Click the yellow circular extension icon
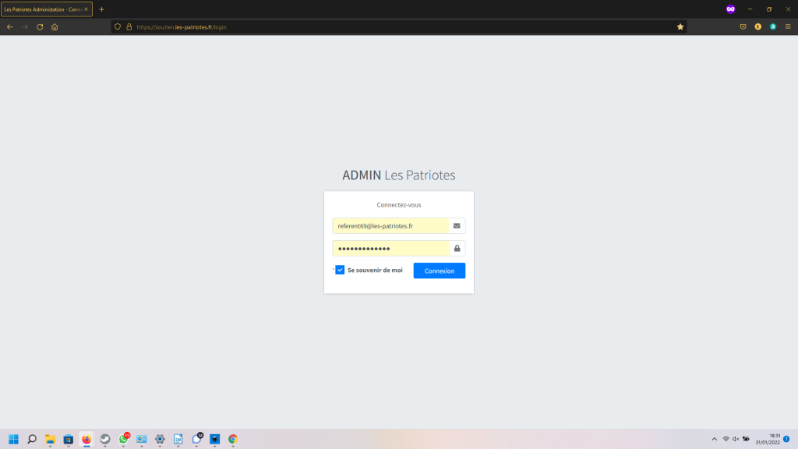This screenshot has width=798, height=449. 757,27
